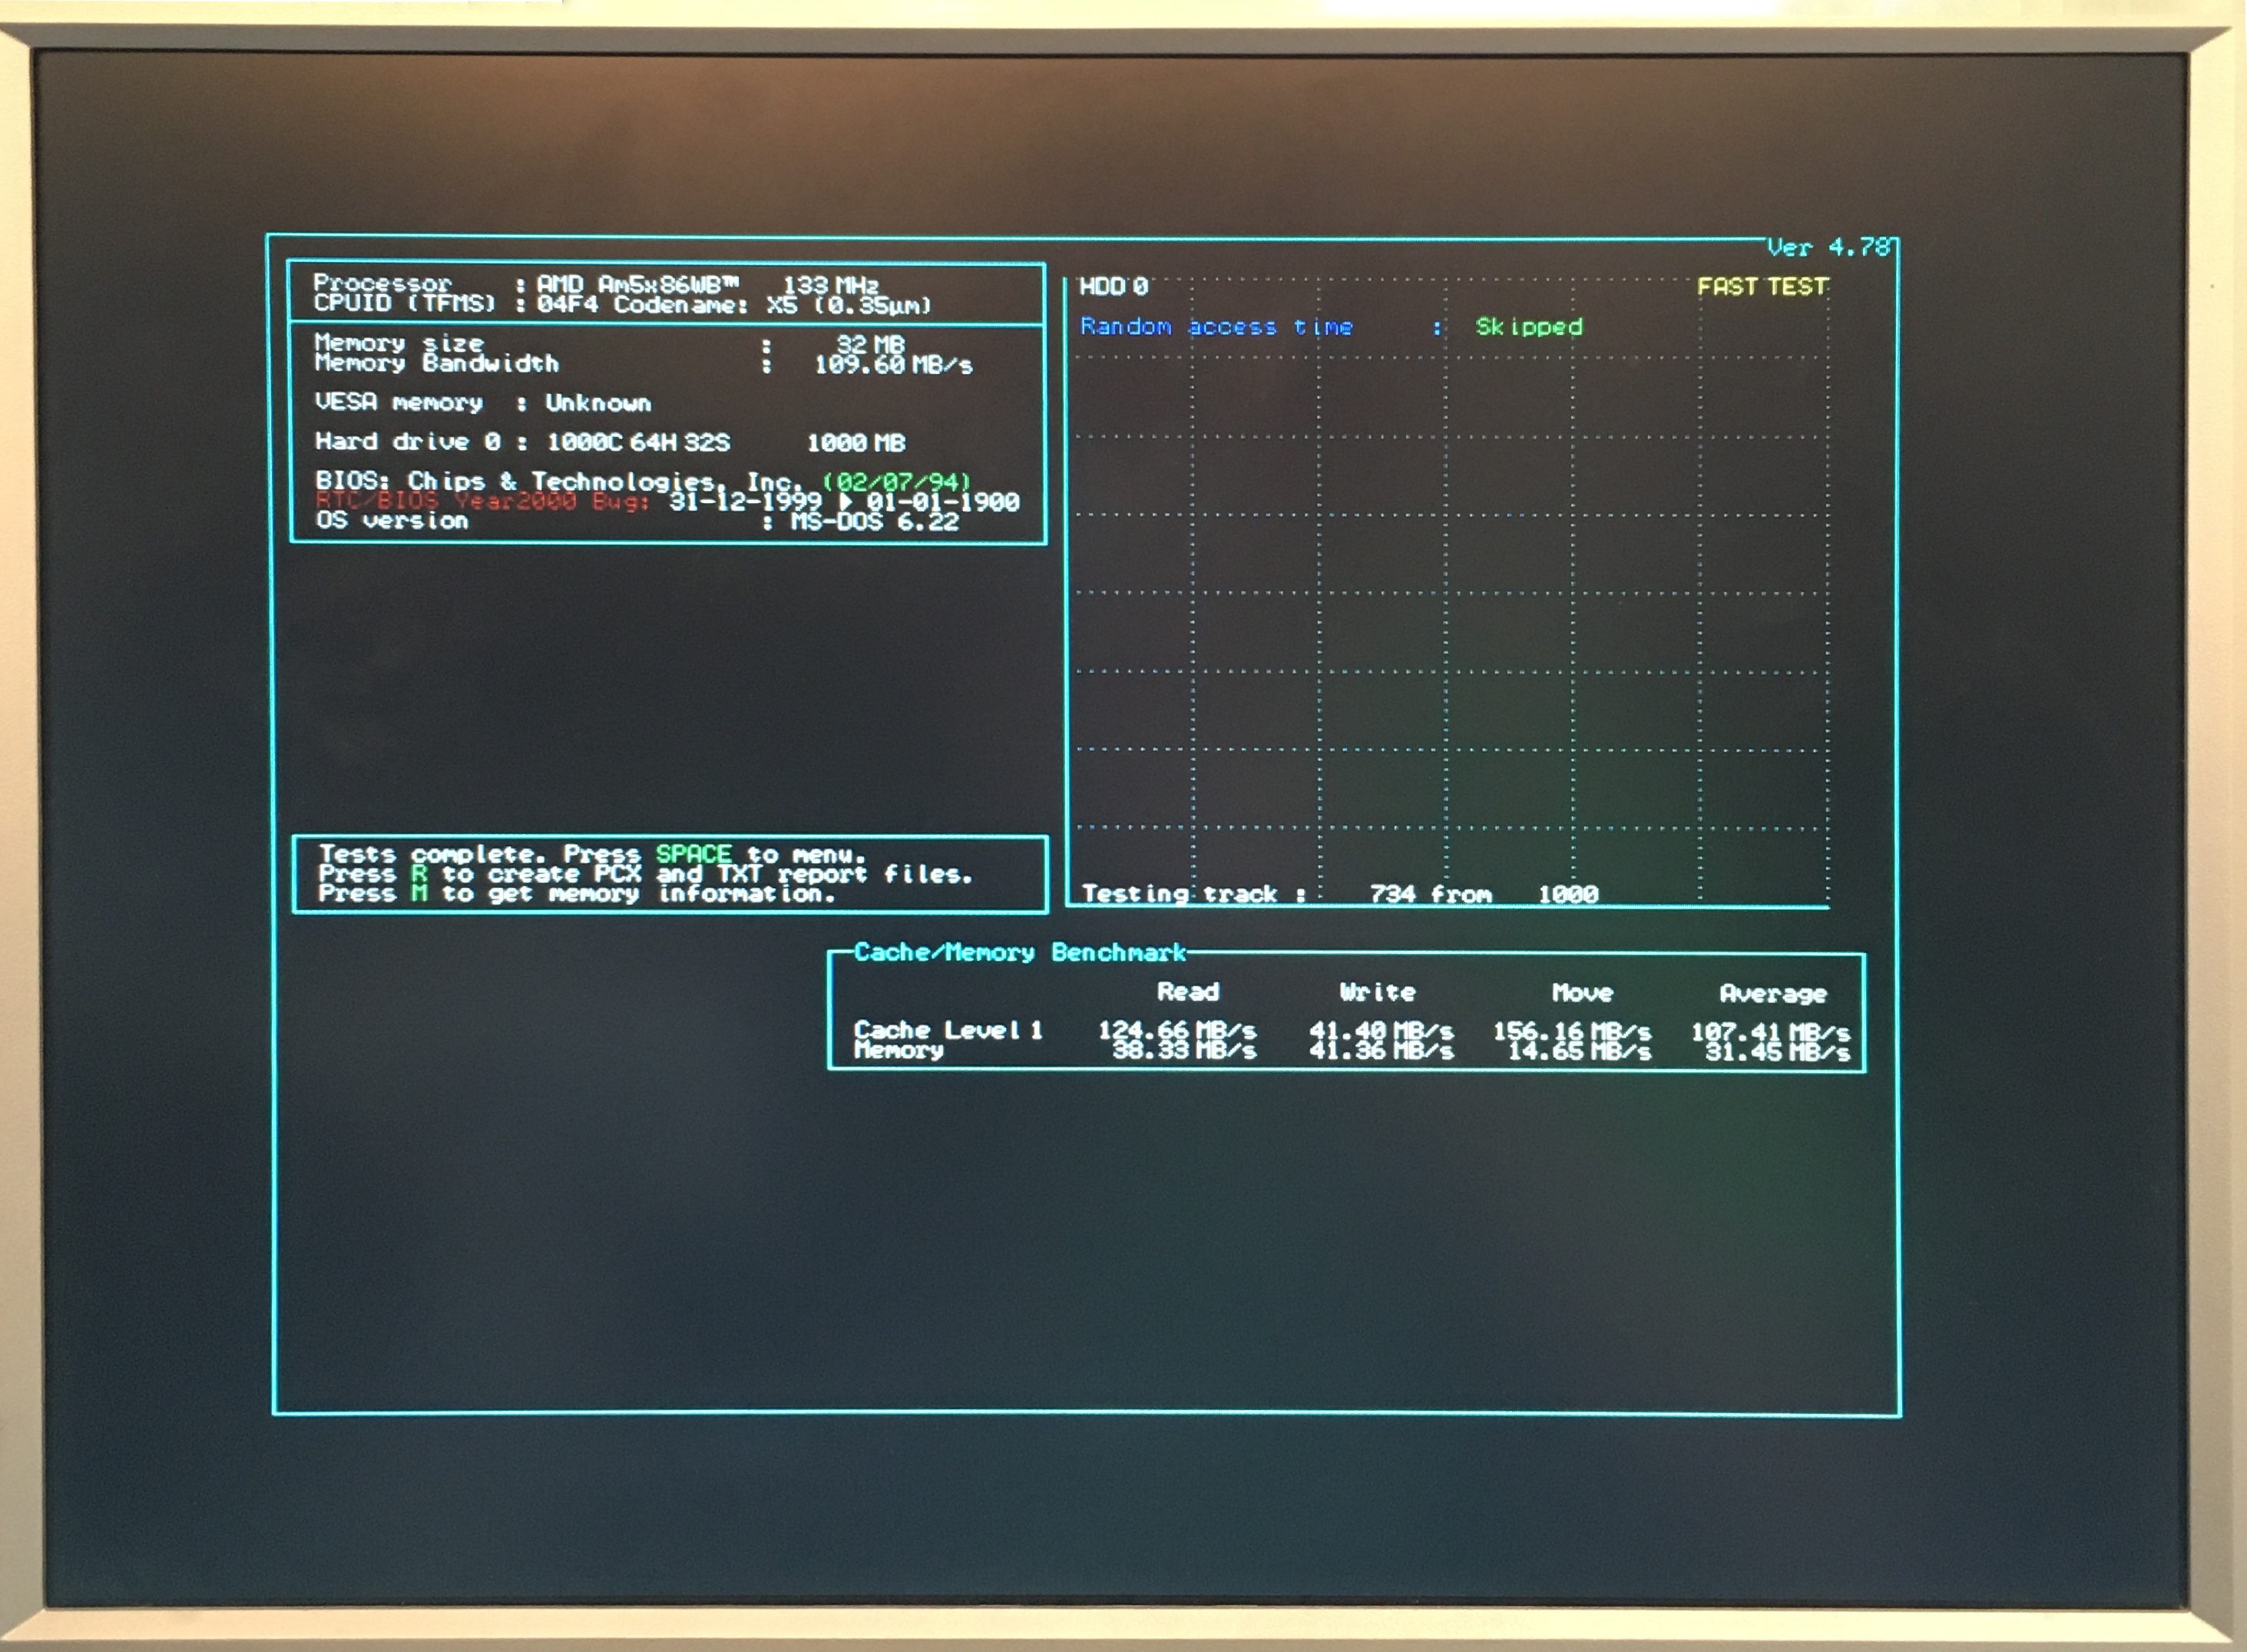Click cache move value '156.16 MB/s'
2247x1652 pixels.
1572,1031
